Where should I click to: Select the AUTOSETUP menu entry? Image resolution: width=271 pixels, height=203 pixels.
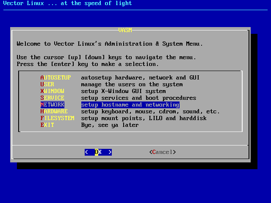click(x=55, y=78)
